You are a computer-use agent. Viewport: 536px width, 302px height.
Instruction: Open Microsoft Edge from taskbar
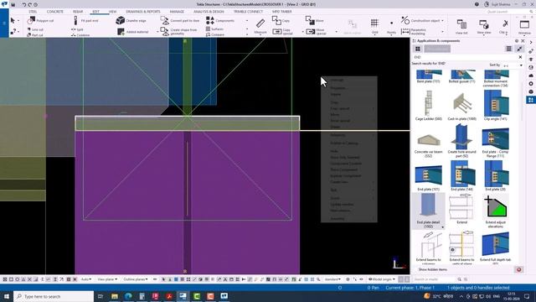(x=128, y=296)
